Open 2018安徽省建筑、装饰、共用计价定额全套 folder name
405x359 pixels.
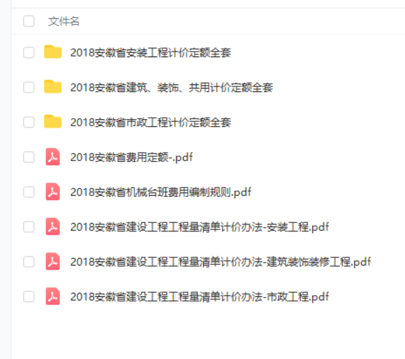point(172,87)
